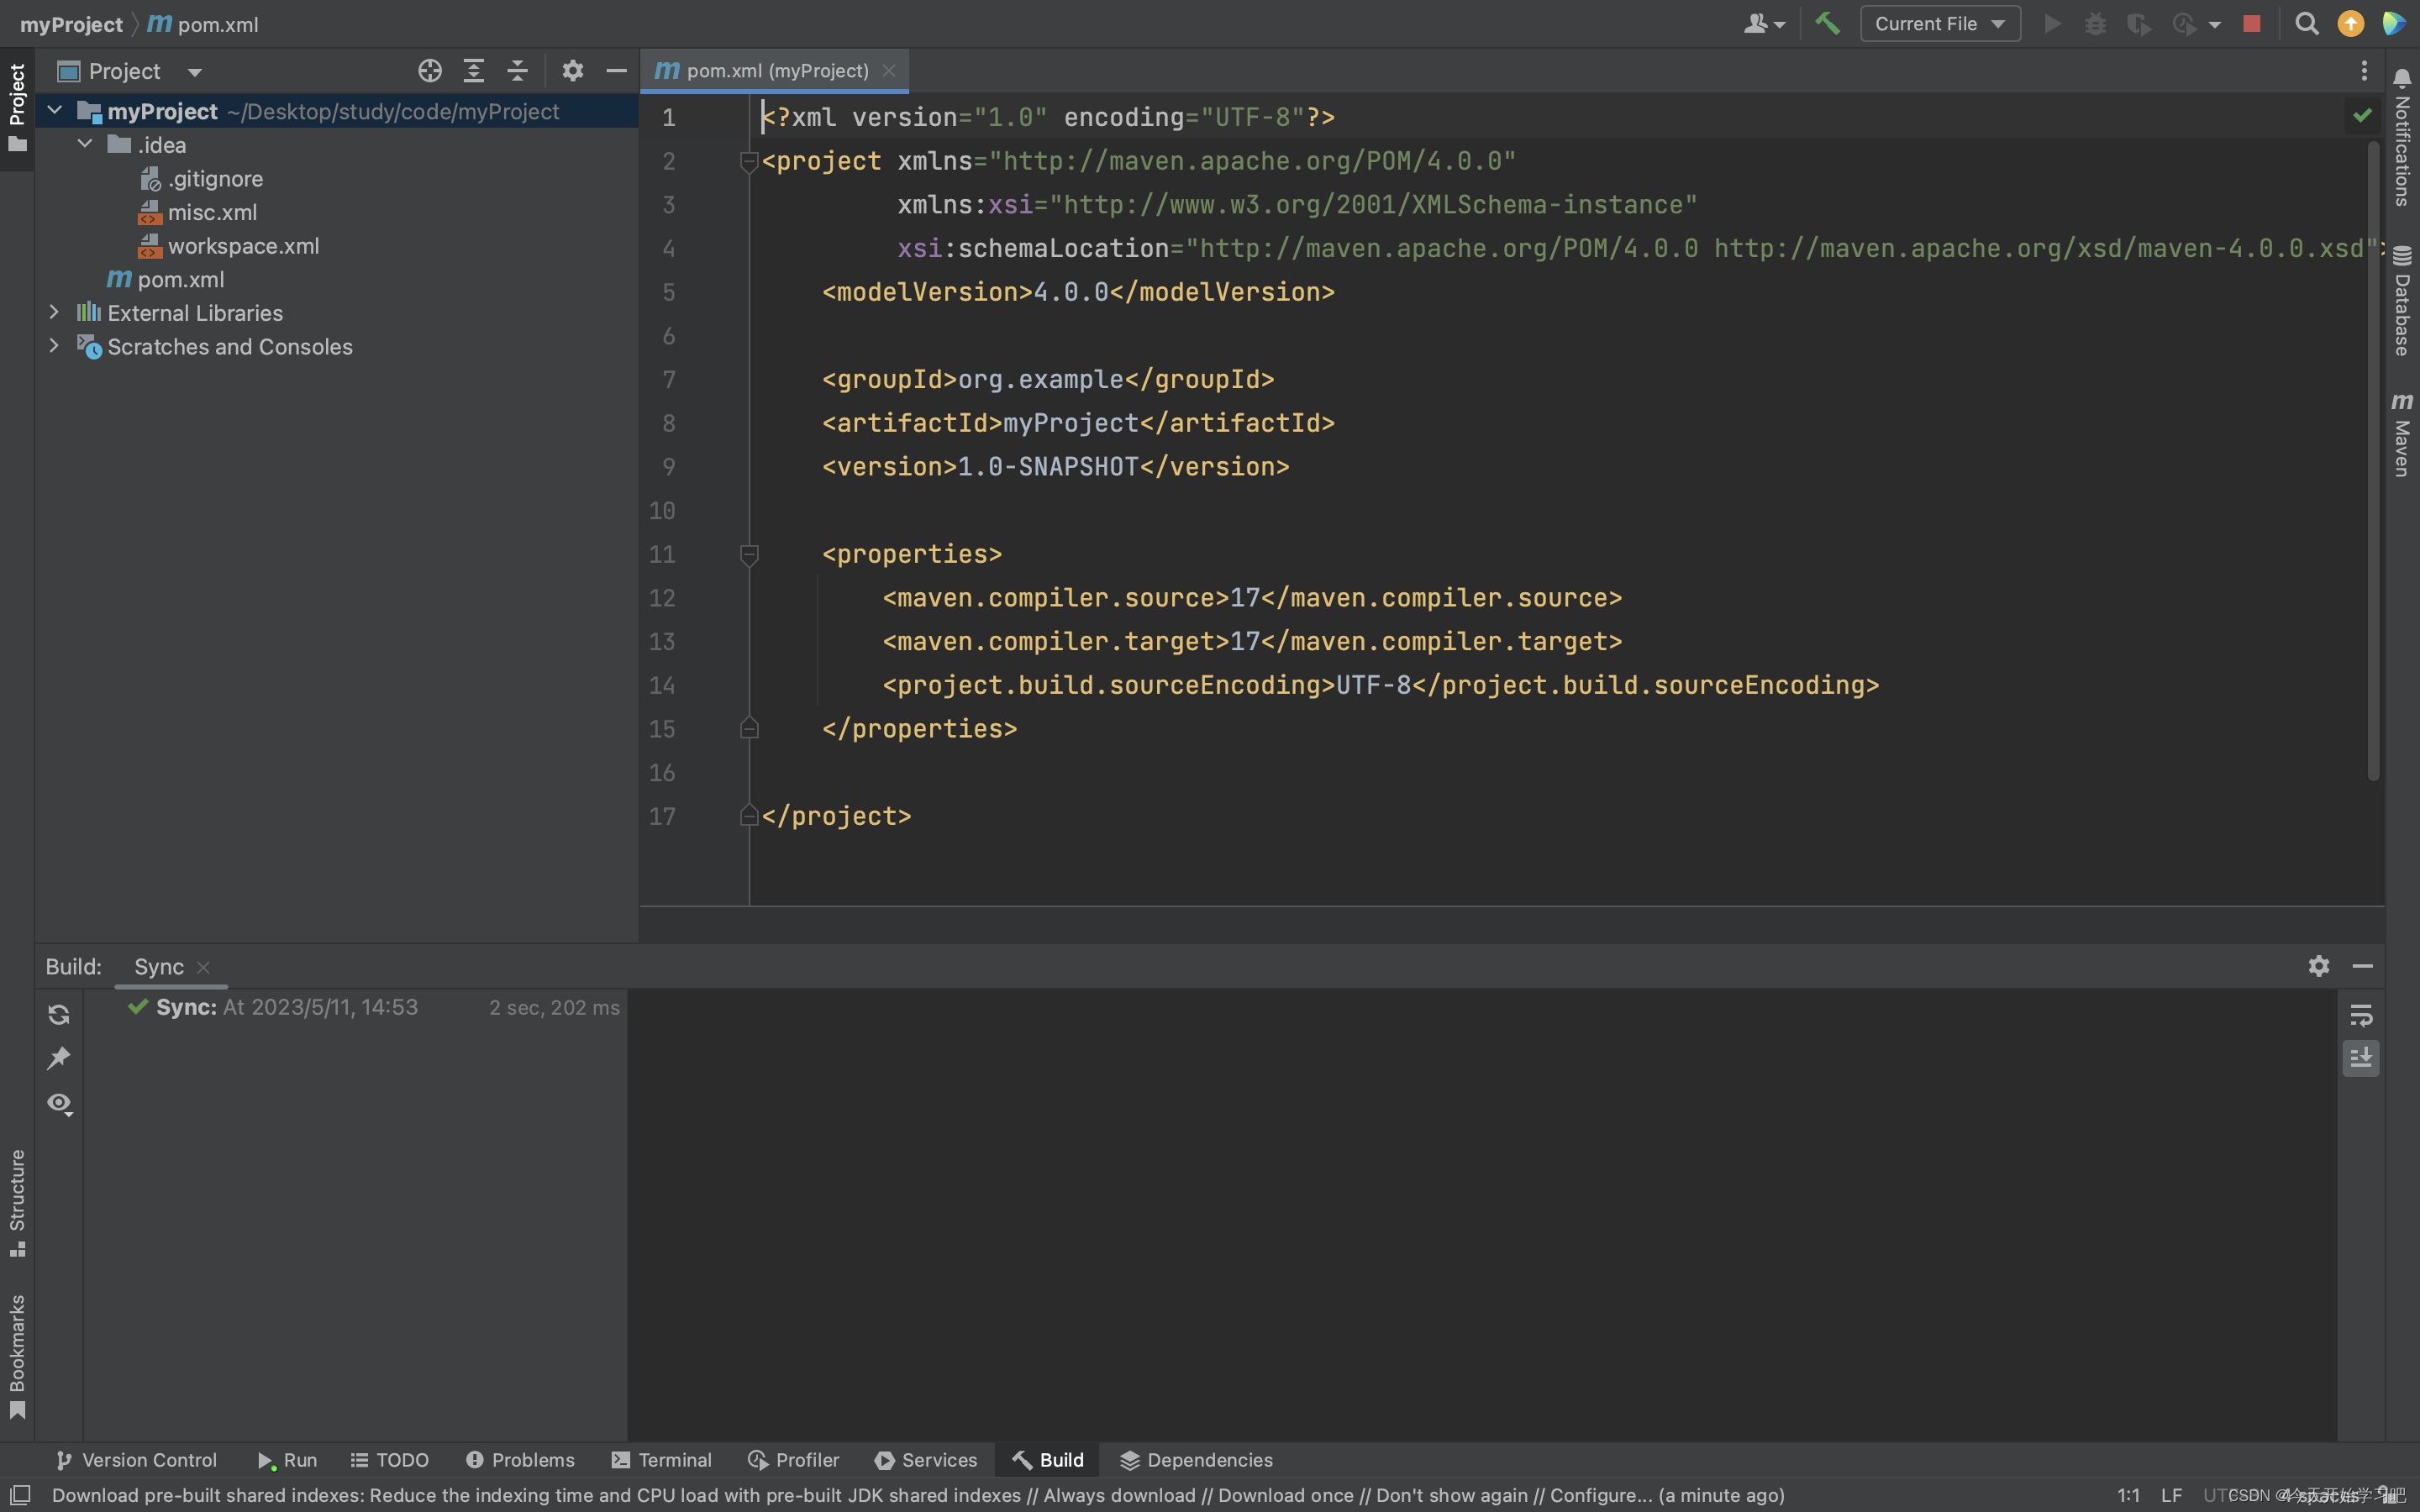
Task: Toggle the Structure side tool window
Action: [17, 1202]
